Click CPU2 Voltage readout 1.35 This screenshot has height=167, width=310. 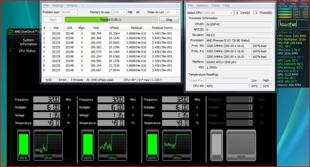(176, 115)
